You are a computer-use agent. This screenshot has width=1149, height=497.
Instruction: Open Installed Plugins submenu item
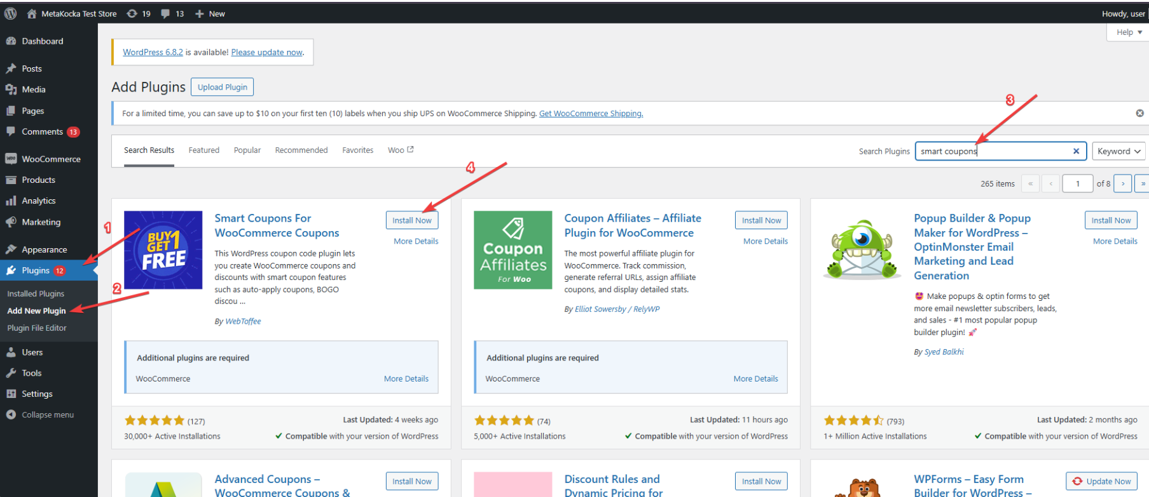[36, 294]
